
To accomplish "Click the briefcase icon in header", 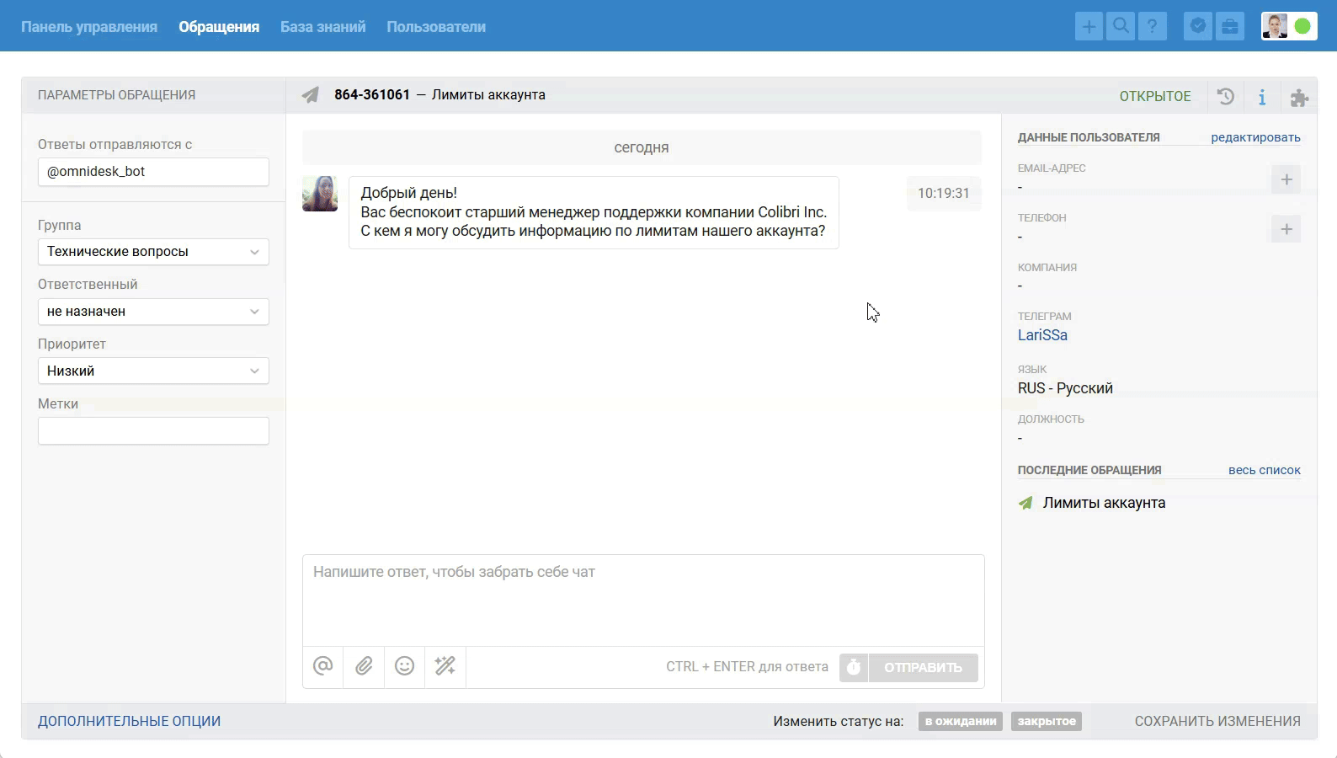I will tap(1230, 27).
